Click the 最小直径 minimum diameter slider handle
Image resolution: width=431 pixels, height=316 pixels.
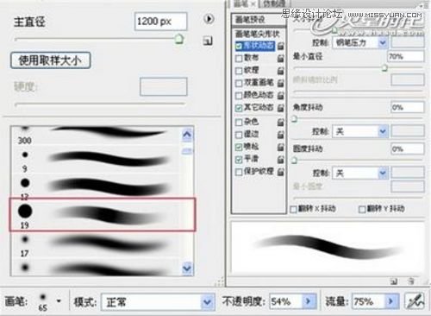click(384, 68)
